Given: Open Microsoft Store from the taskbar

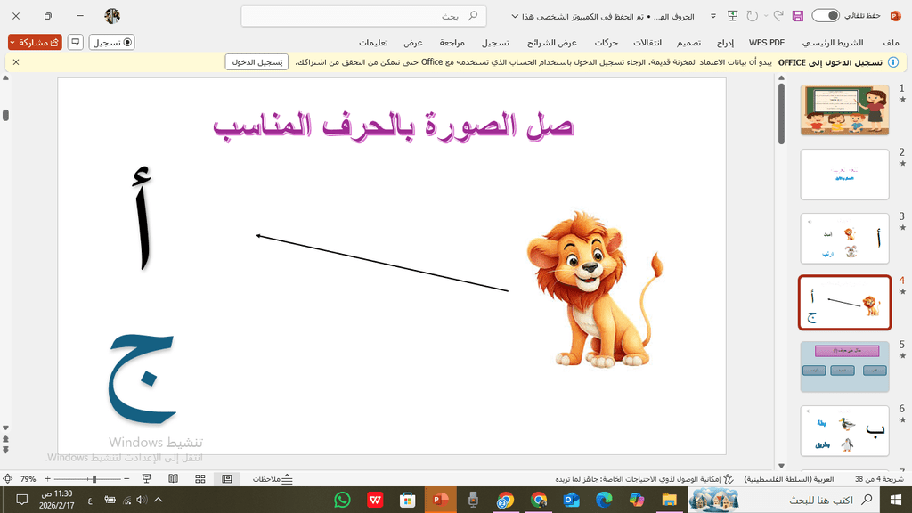Looking at the screenshot, I should 408,500.
